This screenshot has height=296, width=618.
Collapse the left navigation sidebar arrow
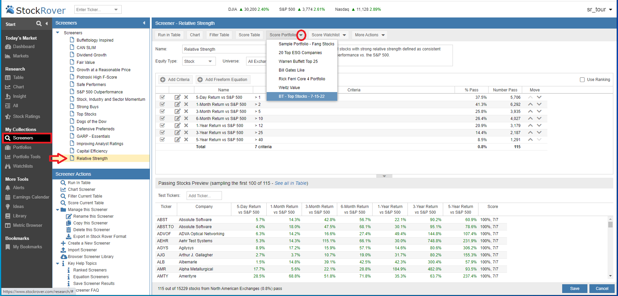47,24
